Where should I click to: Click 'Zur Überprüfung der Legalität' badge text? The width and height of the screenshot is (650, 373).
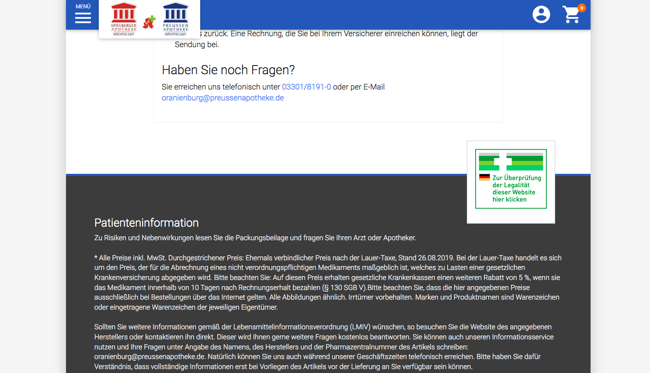[516, 189]
